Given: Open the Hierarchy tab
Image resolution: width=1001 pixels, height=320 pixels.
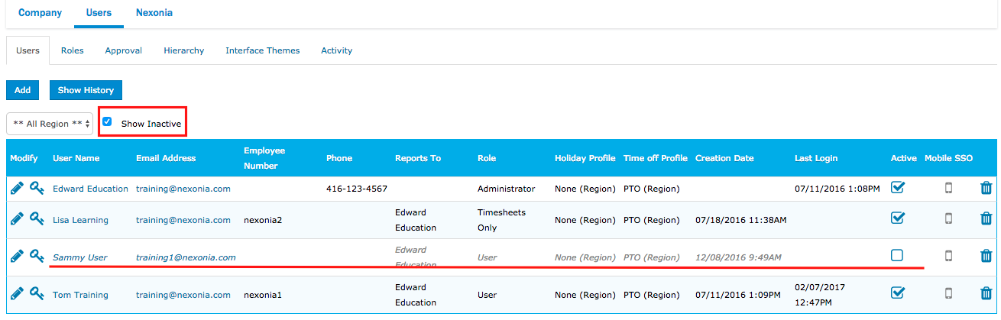Looking at the screenshot, I should coord(183,50).
